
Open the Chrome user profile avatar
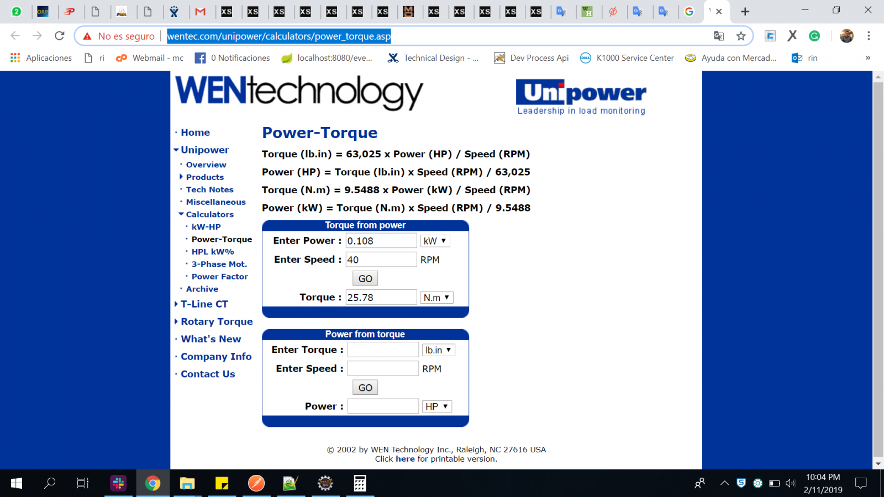[x=846, y=36]
